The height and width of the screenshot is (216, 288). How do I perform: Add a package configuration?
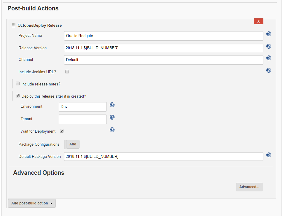[73, 144]
